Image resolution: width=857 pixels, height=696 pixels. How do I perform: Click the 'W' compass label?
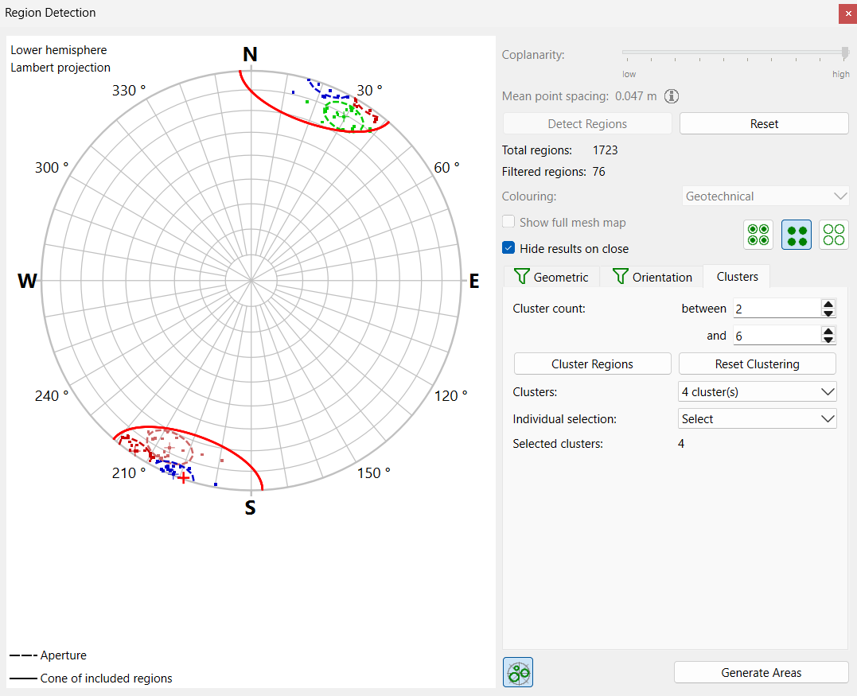tap(27, 281)
